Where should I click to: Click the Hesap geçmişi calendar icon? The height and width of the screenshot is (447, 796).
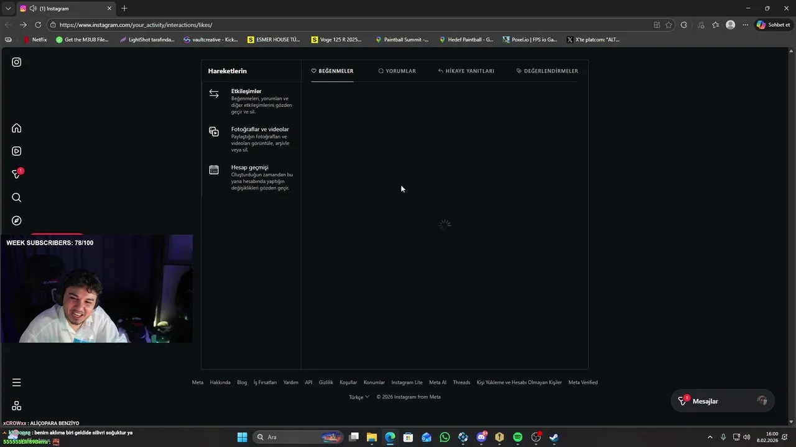tap(214, 169)
